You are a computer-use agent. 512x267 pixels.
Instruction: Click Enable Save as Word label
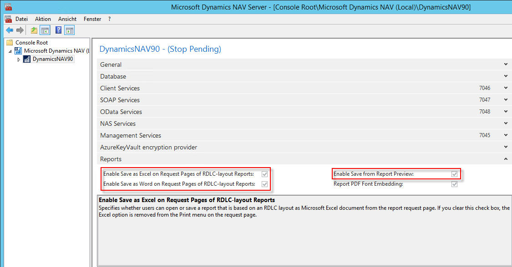[179, 184]
